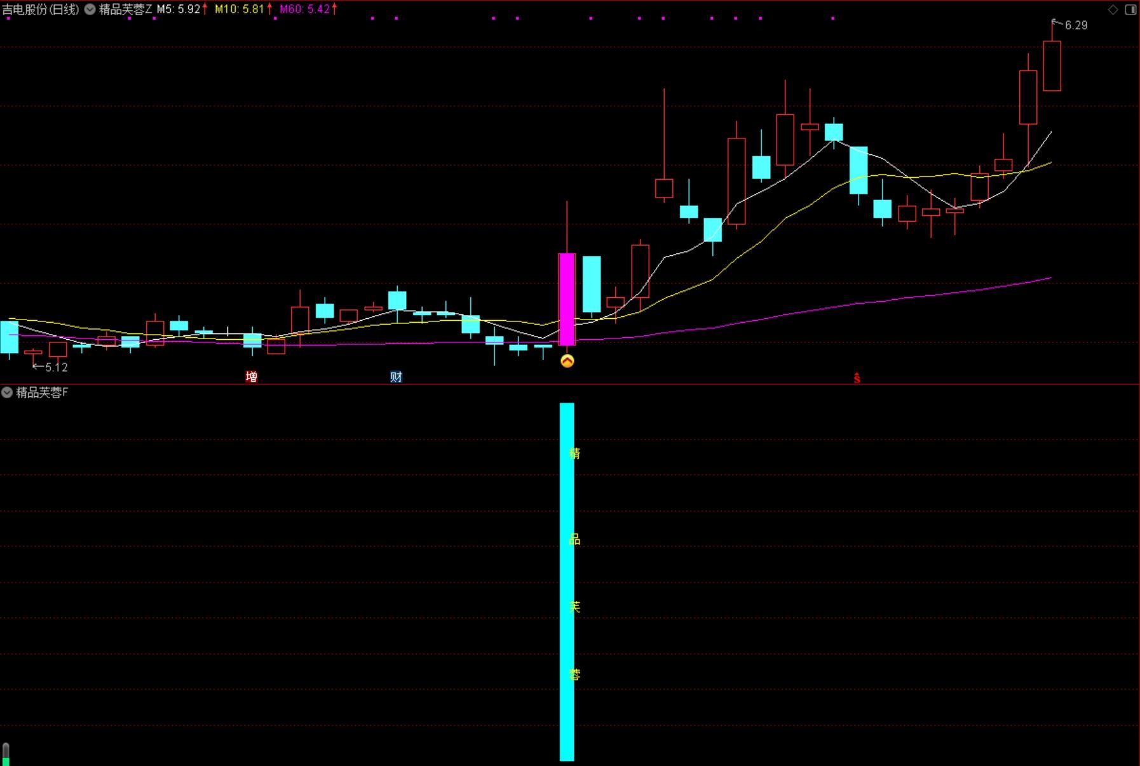Select the 精品芙蓉F sub-chart indicator name
The image size is (1140, 766).
click(42, 393)
